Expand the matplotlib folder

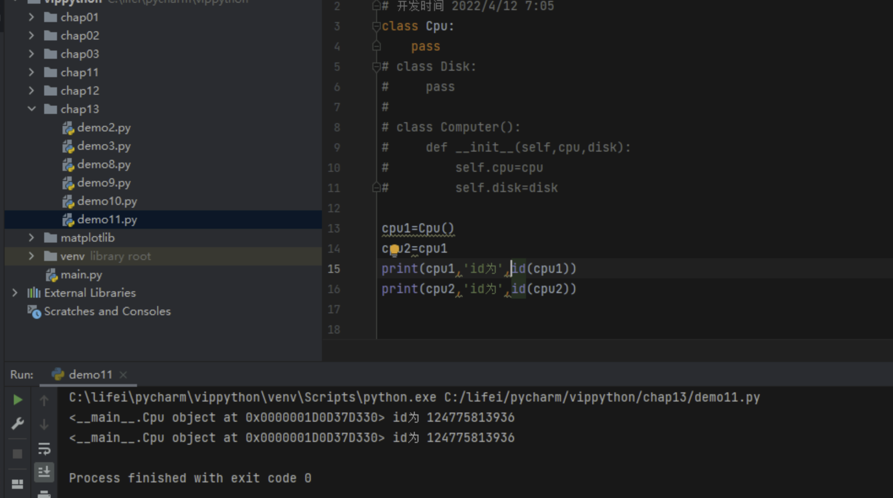pos(31,238)
